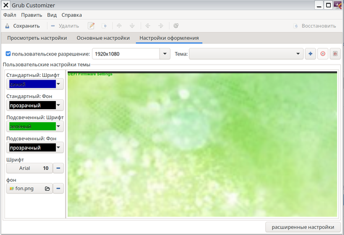Click the edit entry pencil icon
The image size is (344, 235).
click(91, 26)
